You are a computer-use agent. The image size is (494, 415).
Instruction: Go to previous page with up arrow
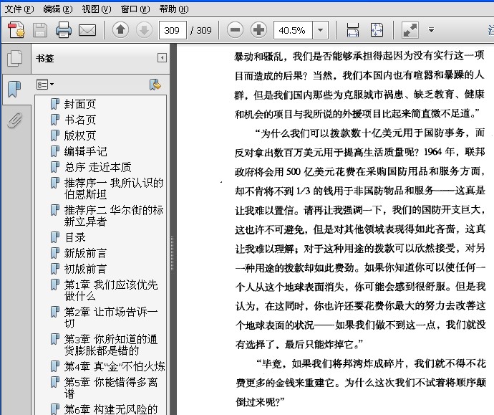click(x=120, y=30)
